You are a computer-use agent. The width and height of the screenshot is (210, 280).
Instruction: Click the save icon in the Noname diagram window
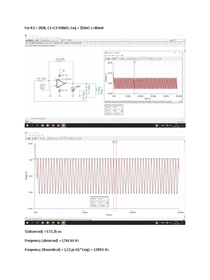(x=109, y=59)
